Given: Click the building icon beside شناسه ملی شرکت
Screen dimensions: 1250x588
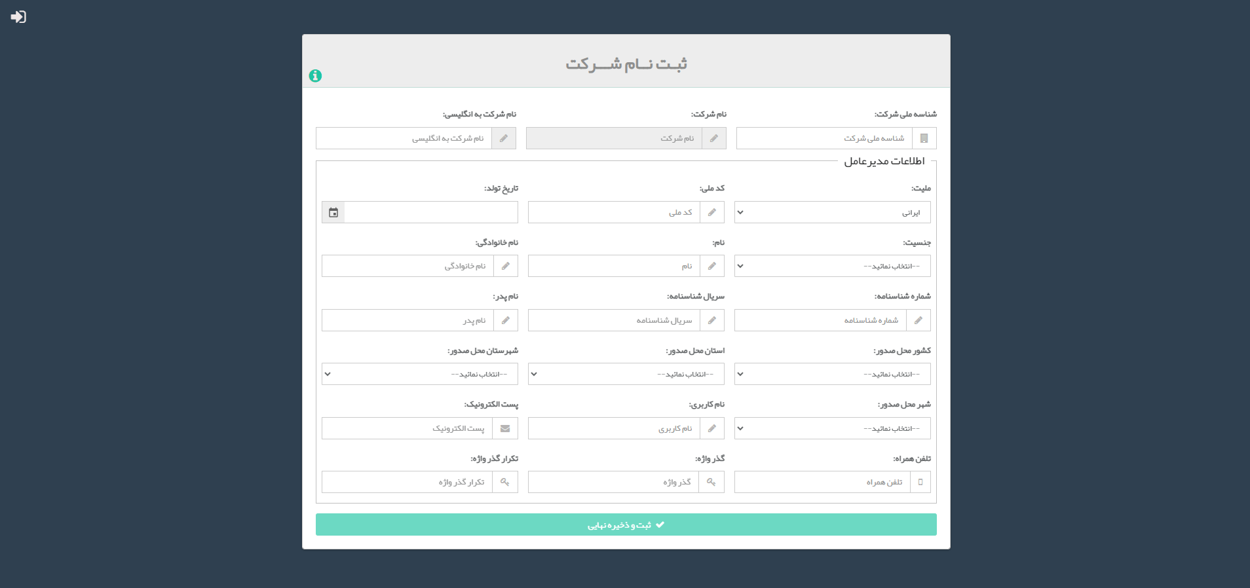Looking at the screenshot, I should 925,138.
